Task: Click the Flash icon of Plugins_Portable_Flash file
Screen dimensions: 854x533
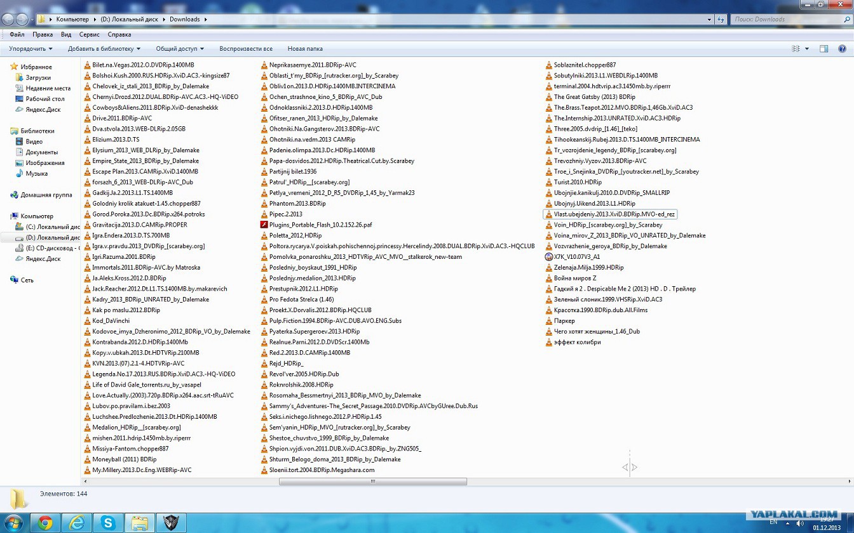Action: pyautogui.click(x=264, y=225)
